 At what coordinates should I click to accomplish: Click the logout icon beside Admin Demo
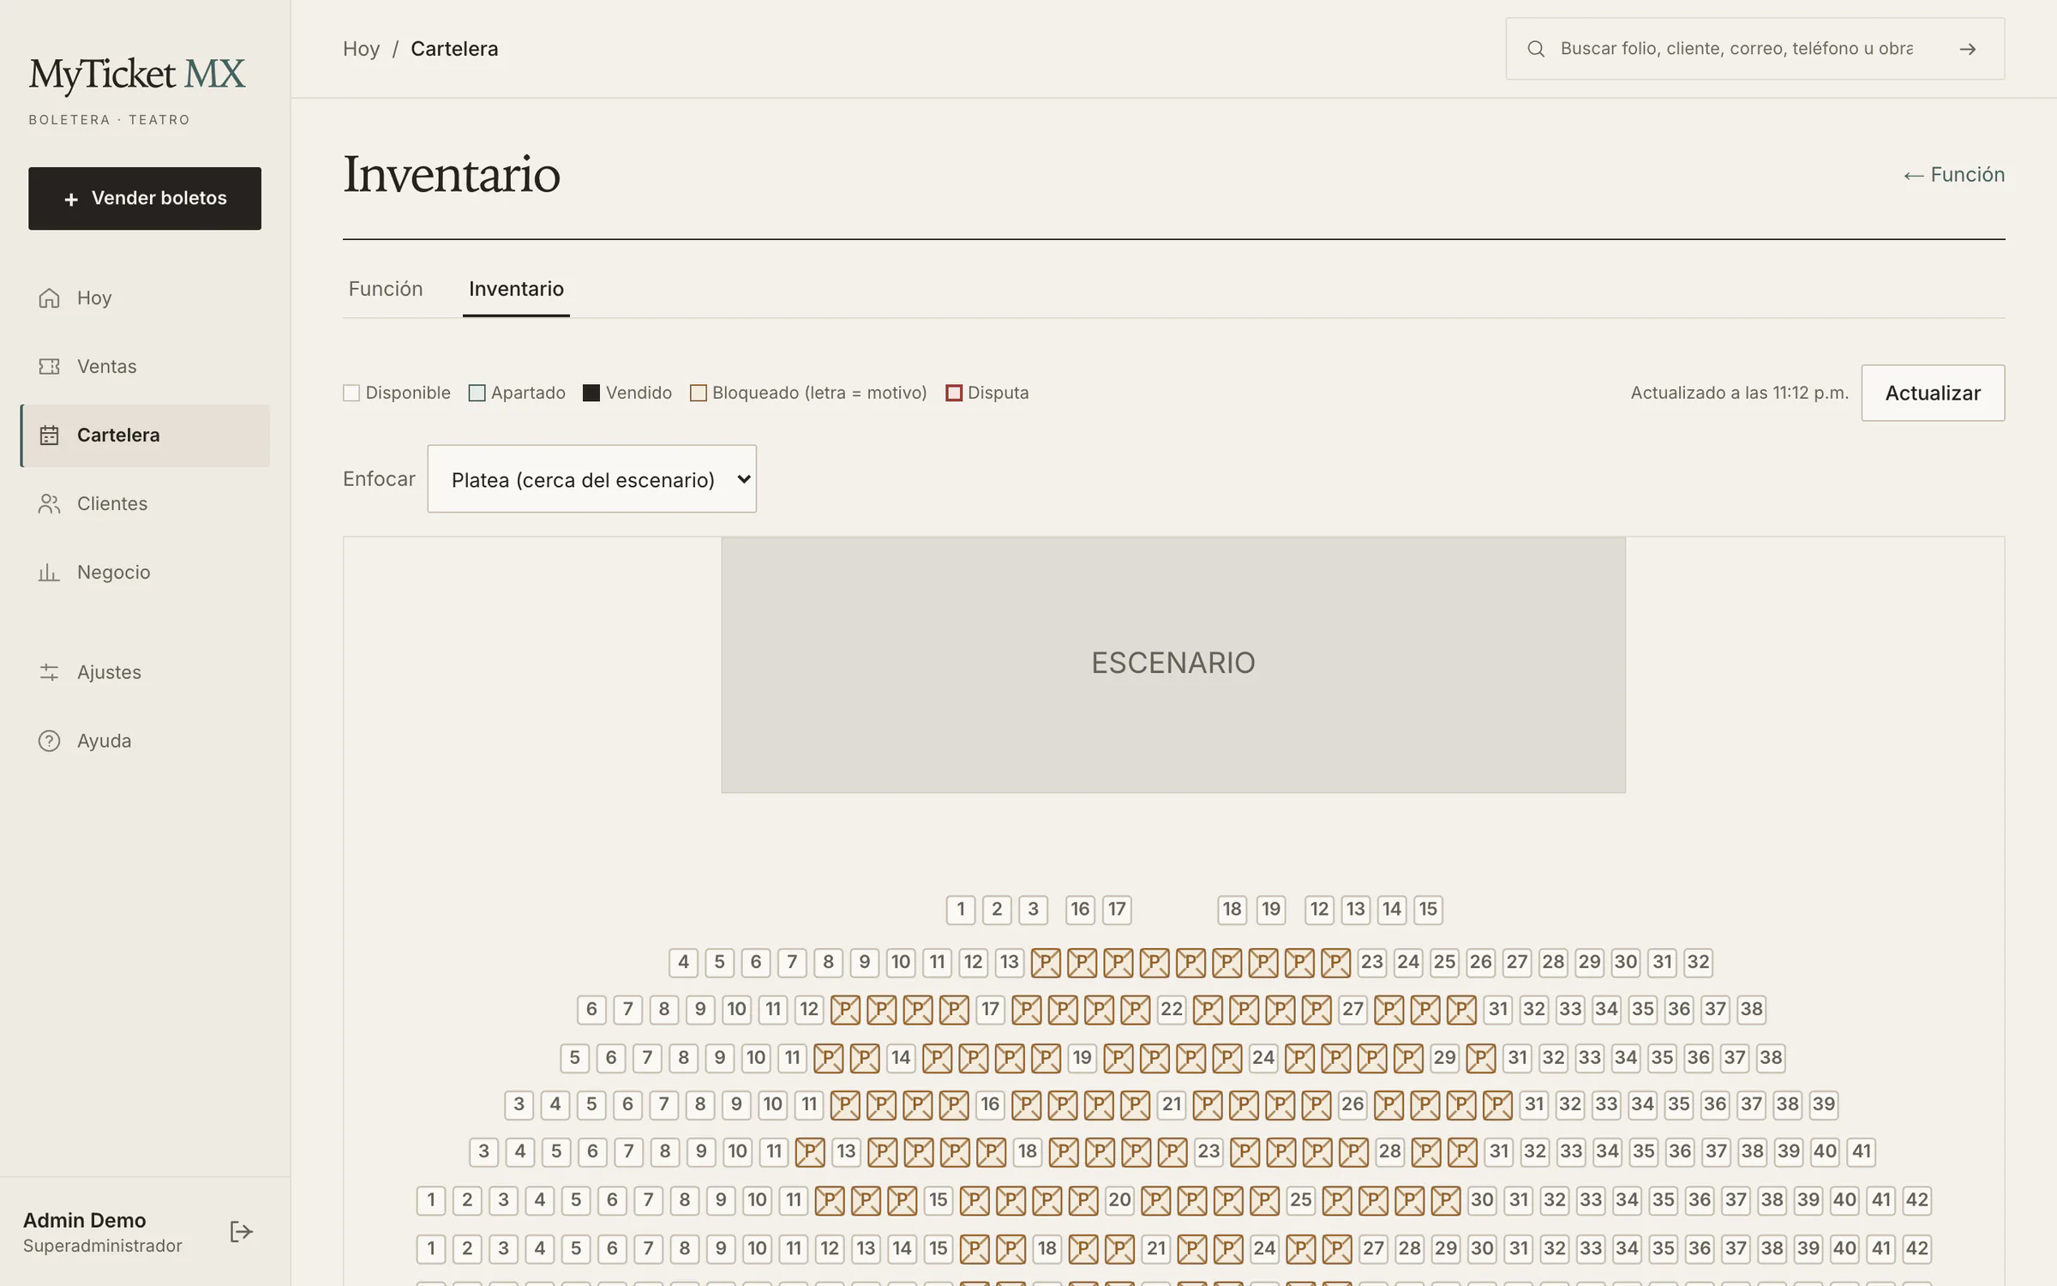click(241, 1232)
